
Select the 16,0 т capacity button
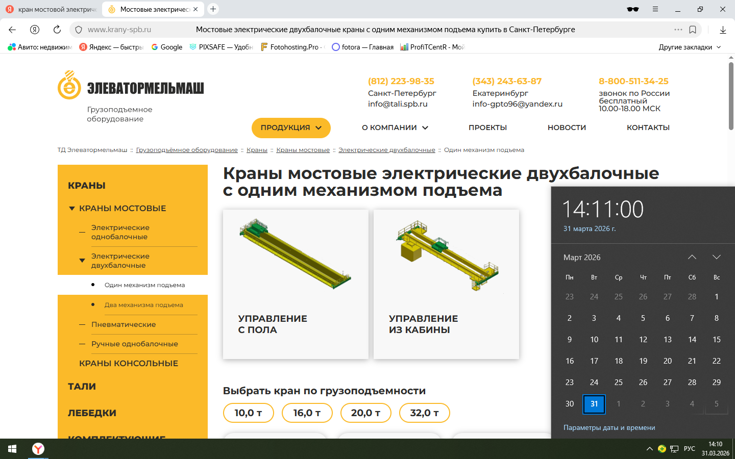[x=307, y=413]
